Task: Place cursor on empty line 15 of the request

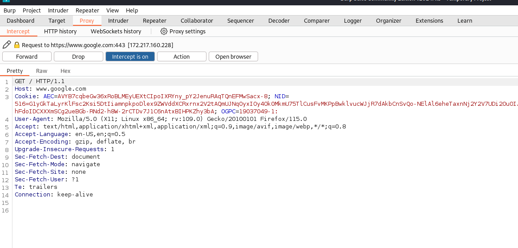Action: pyautogui.click(x=264, y=203)
